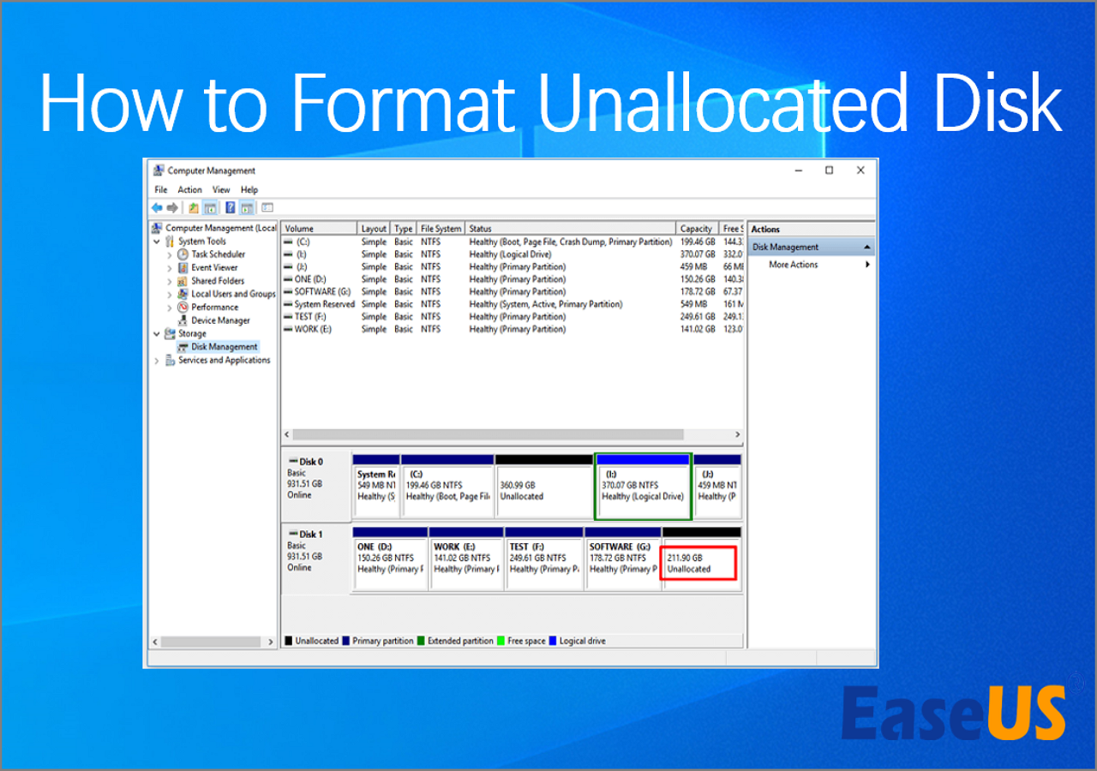Sort by the Capacity column header
The height and width of the screenshot is (771, 1097).
[698, 229]
